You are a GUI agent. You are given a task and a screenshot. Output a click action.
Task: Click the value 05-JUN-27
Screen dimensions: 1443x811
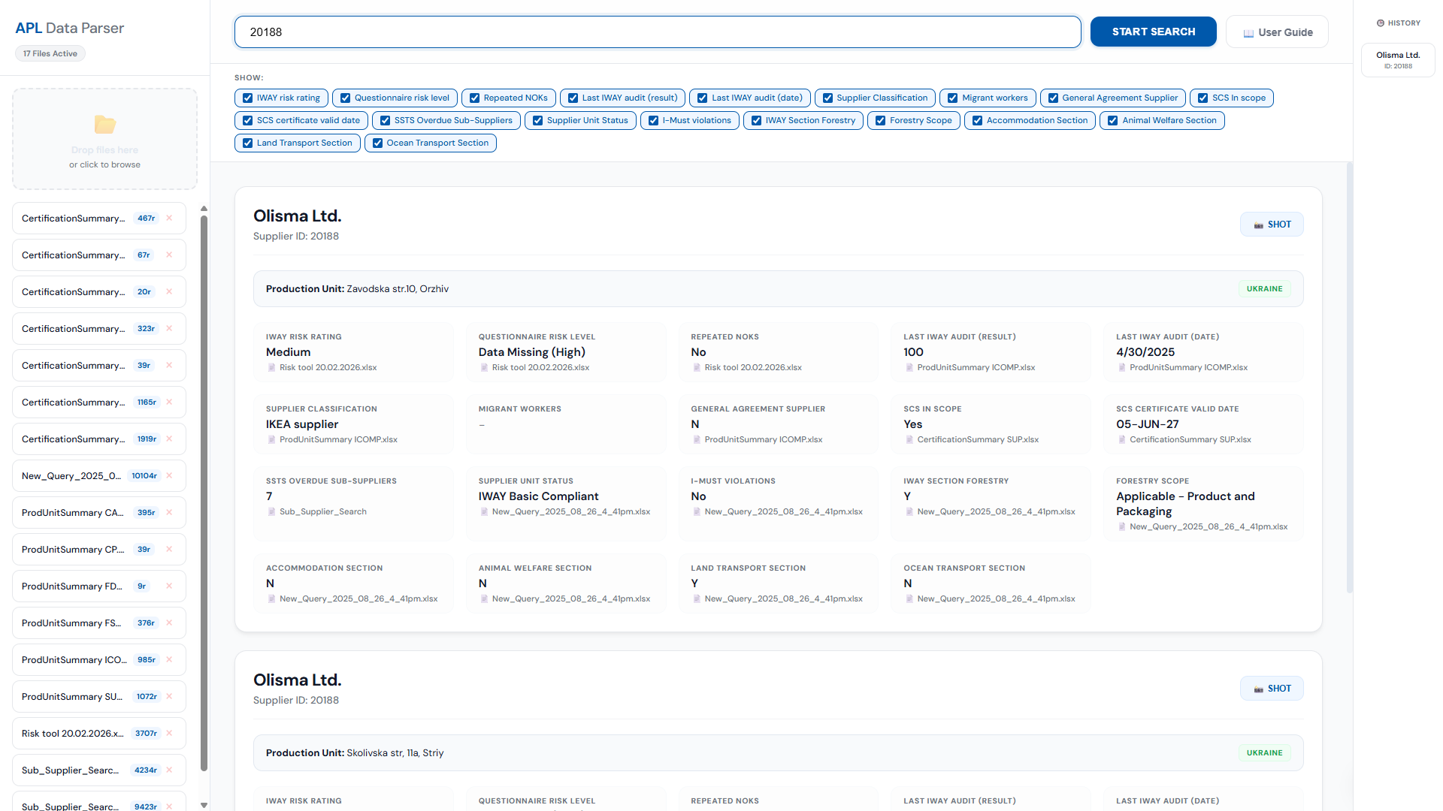click(x=1147, y=424)
